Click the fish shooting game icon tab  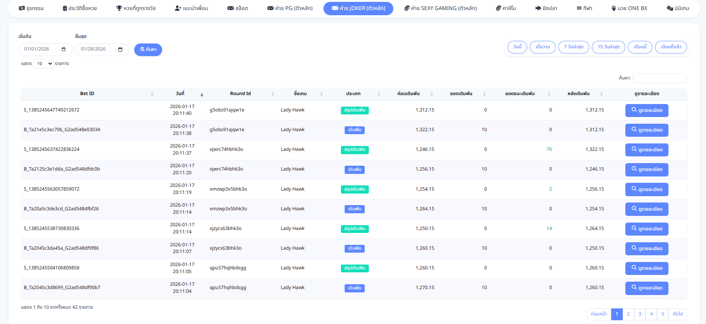[538, 8]
